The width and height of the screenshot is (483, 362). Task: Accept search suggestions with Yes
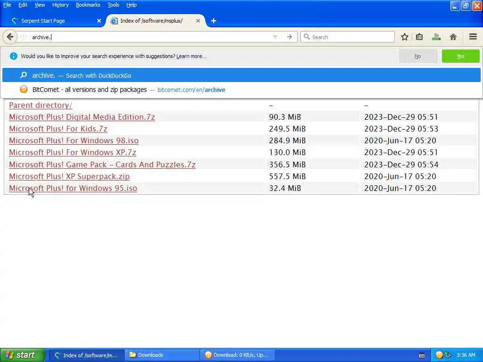point(460,56)
